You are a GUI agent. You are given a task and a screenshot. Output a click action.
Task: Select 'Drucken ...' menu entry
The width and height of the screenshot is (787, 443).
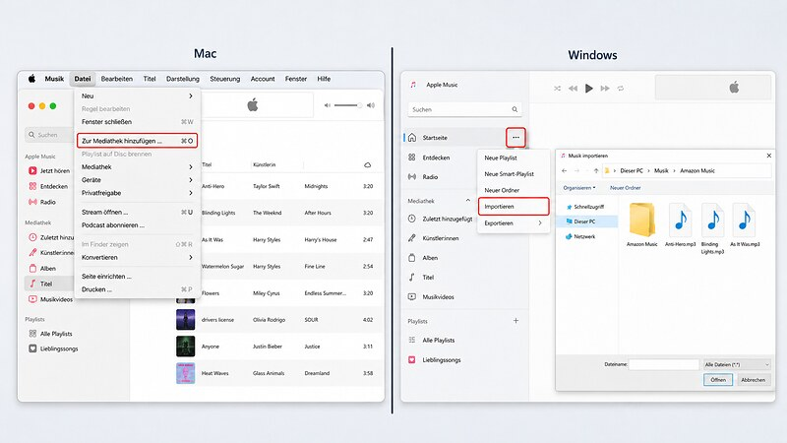[x=137, y=289]
